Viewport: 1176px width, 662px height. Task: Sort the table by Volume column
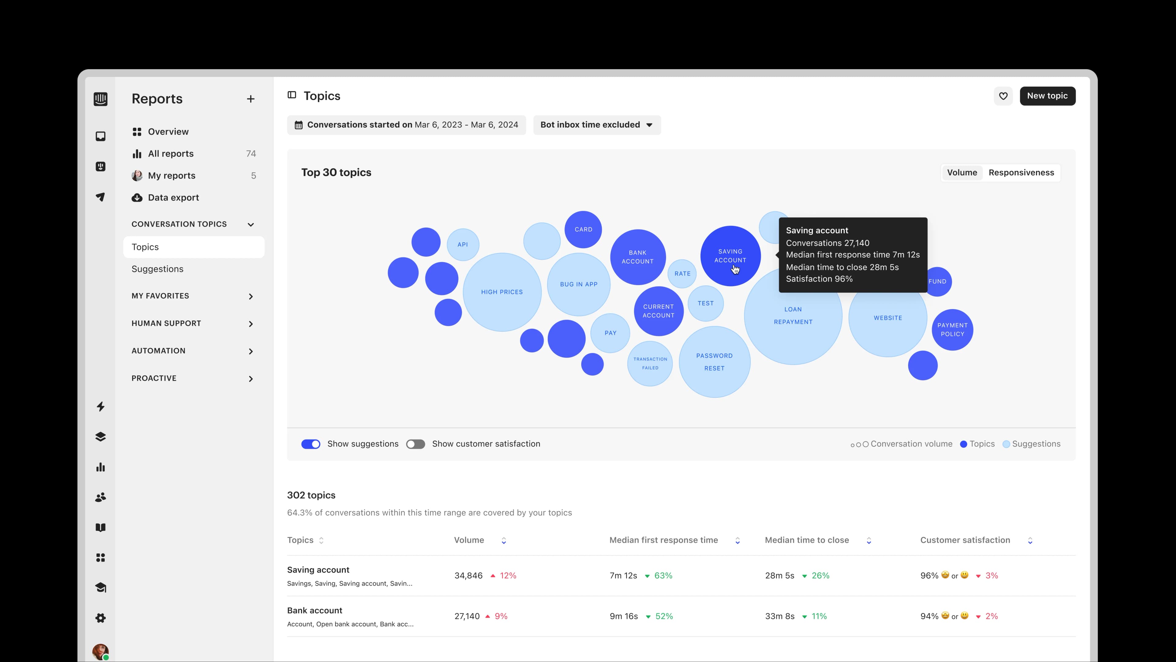(504, 540)
